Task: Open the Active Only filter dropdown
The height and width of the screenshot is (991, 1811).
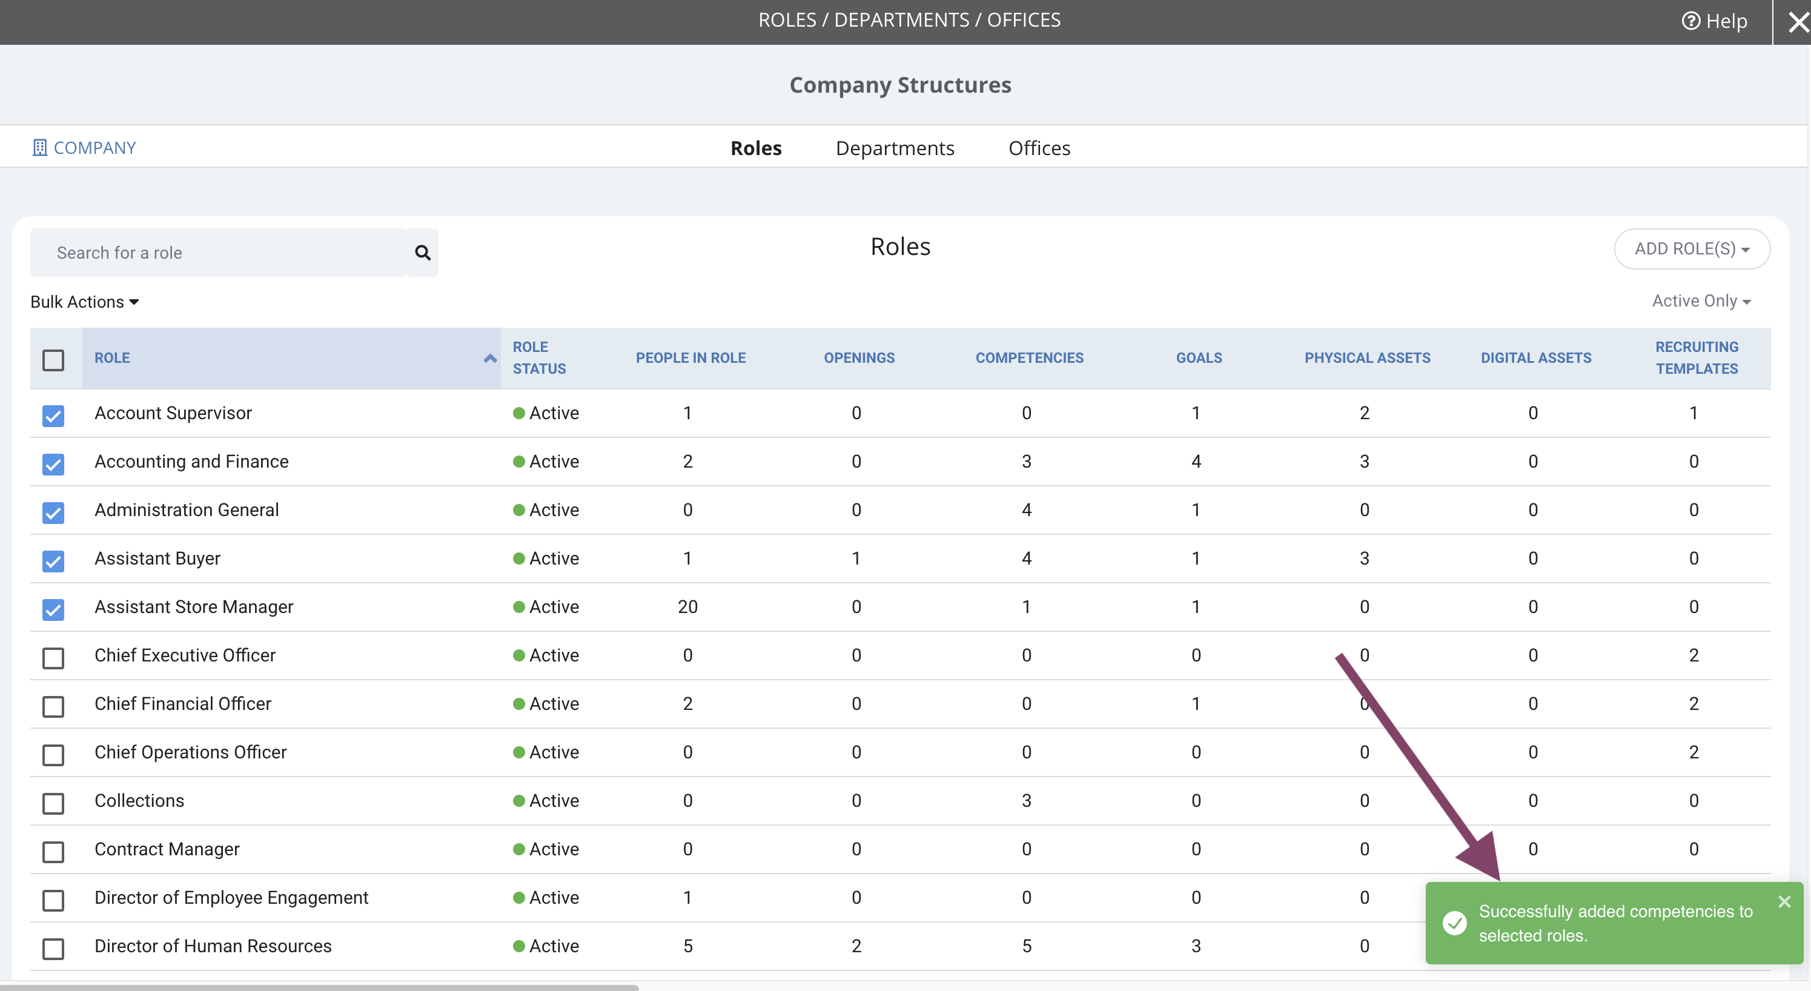Action: pyautogui.click(x=1701, y=301)
